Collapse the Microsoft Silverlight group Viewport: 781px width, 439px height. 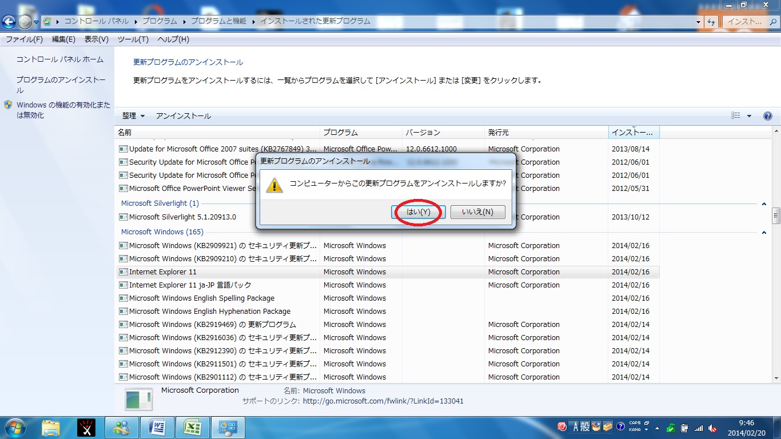coord(764,204)
